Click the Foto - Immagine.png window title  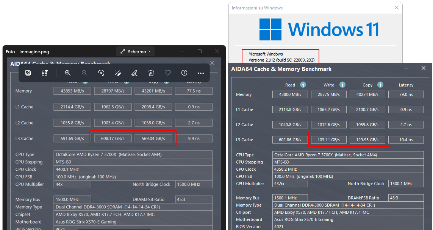pos(27,52)
